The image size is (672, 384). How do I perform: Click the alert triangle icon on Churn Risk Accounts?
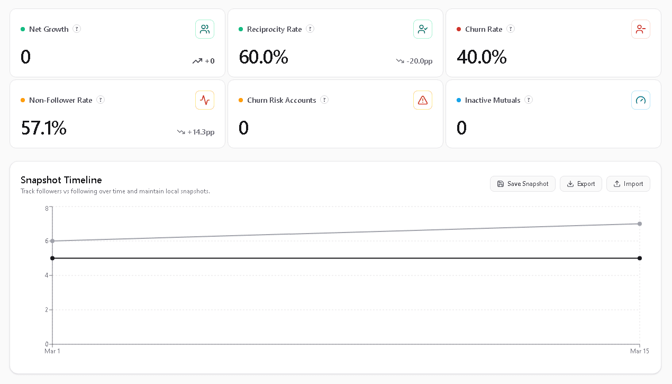(x=423, y=100)
